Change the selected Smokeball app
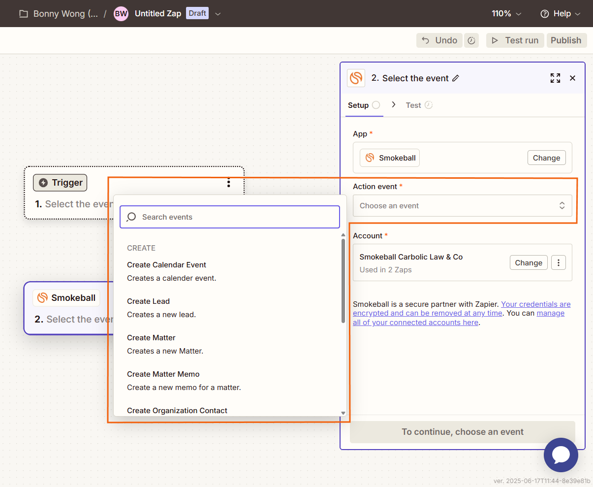The width and height of the screenshot is (593, 487). click(x=546, y=158)
